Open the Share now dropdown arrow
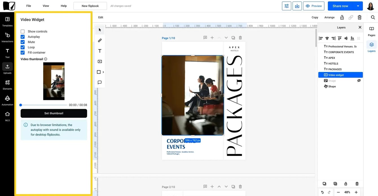This screenshot has width=378, height=196. pos(358,6)
